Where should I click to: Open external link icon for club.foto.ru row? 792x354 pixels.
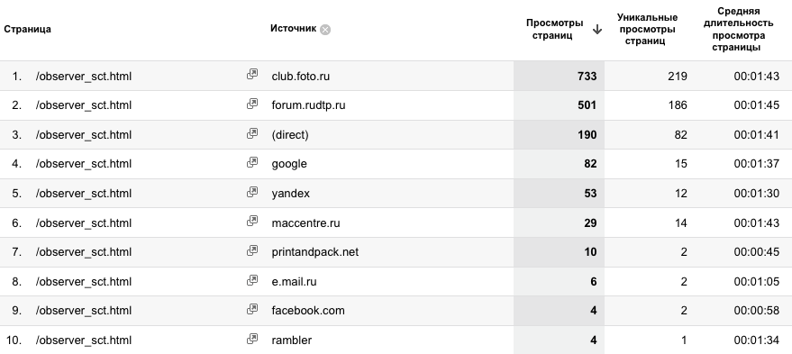(x=252, y=74)
